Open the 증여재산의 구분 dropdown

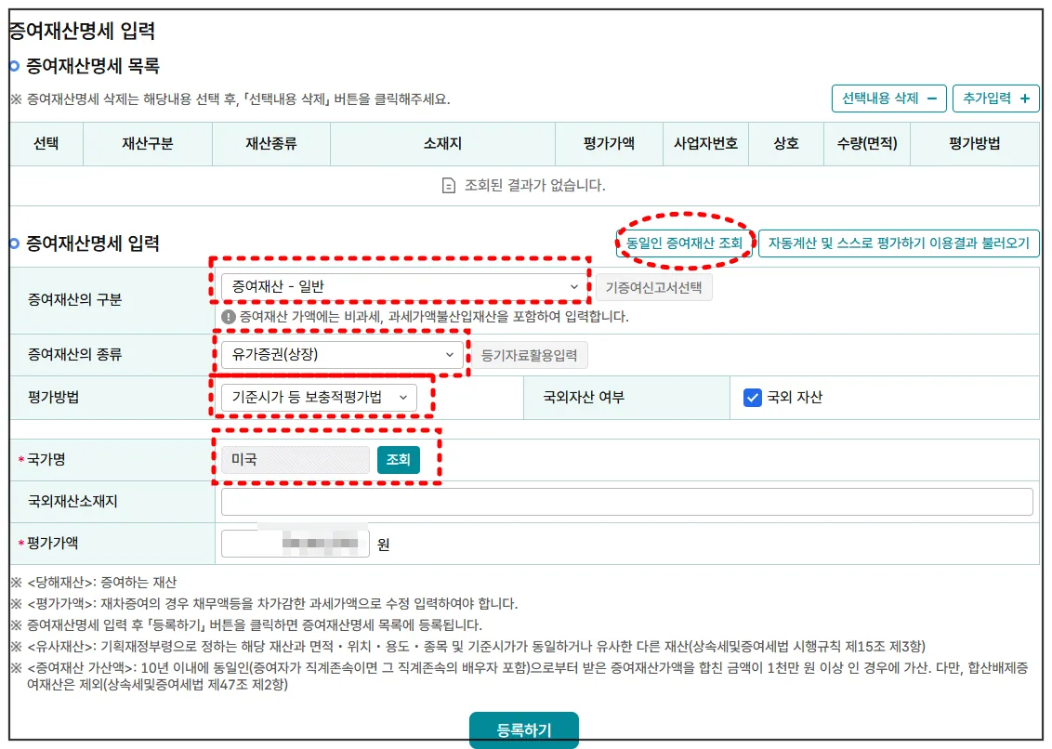pos(402,286)
